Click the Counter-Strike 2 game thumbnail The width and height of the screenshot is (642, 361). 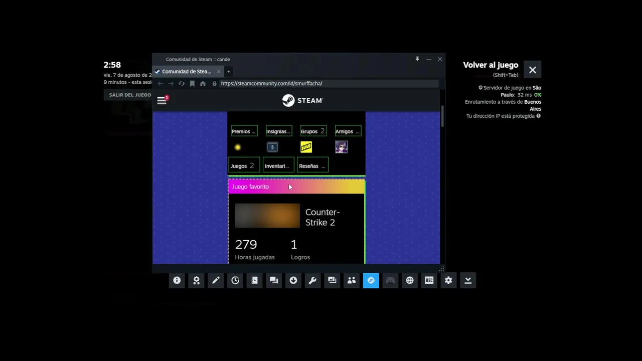click(x=267, y=216)
